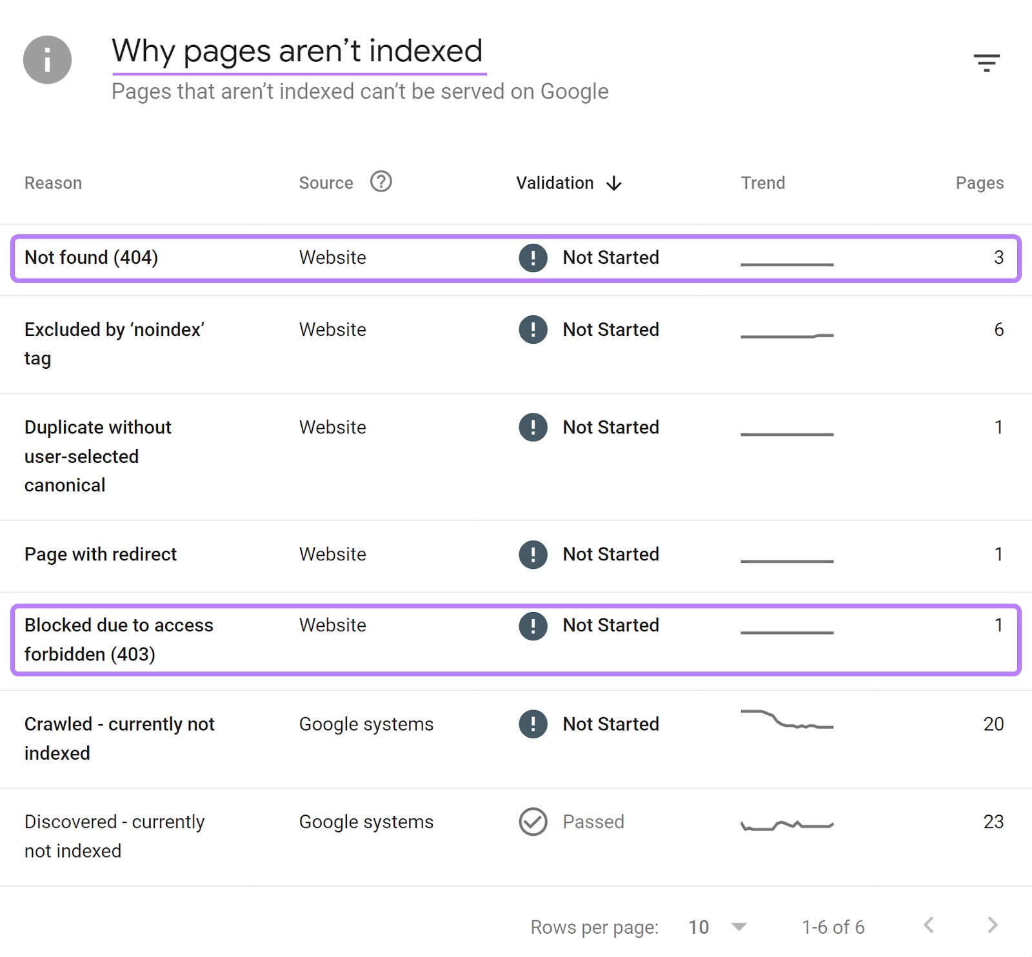Click the Validation sort arrow
This screenshot has width=1032, height=957.
pyautogui.click(x=614, y=184)
